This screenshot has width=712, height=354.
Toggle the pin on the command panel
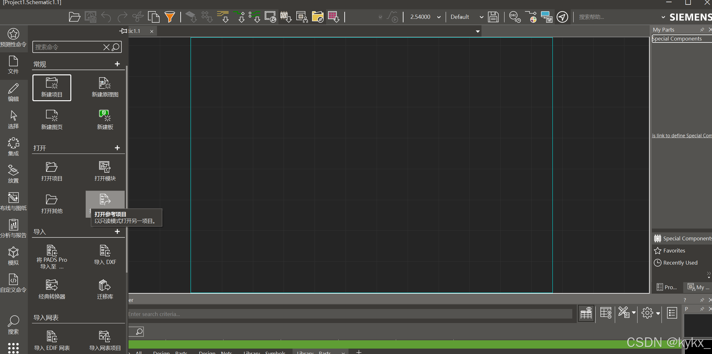123,31
